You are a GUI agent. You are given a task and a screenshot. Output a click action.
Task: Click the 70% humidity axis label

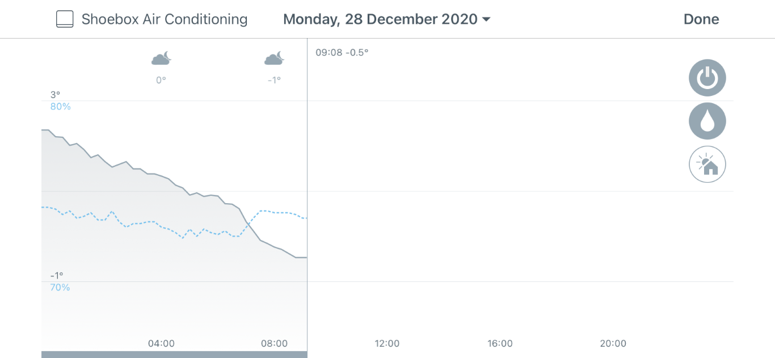(x=60, y=287)
